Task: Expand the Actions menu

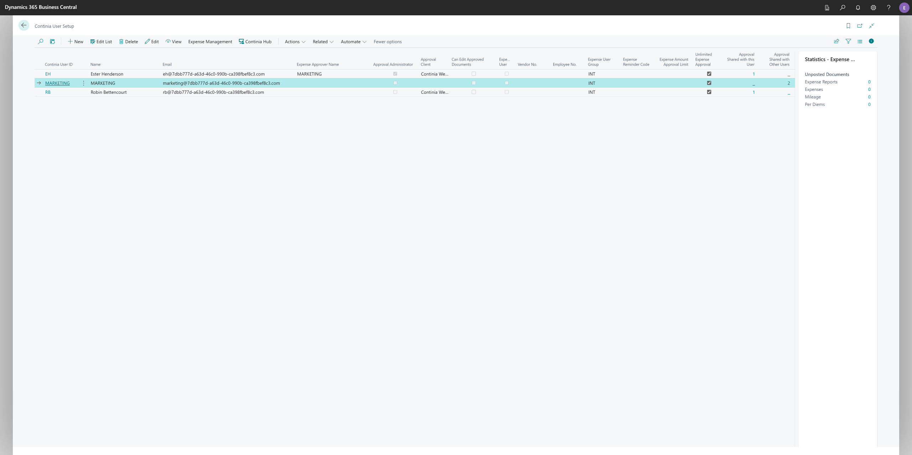Action: click(x=295, y=42)
